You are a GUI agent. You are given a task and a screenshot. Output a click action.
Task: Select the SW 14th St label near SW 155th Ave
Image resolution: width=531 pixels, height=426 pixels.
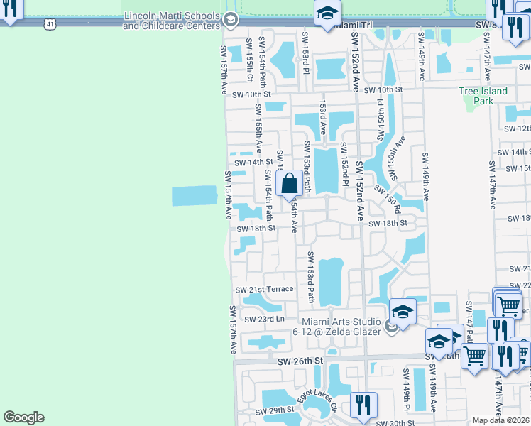click(x=253, y=163)
